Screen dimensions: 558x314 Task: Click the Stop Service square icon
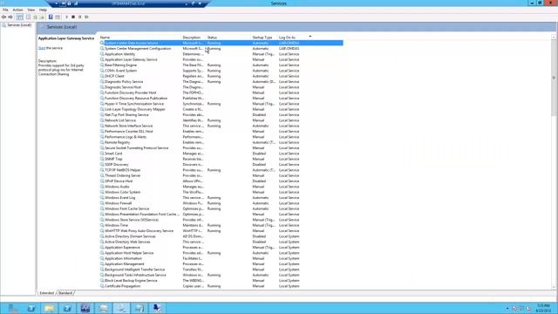[x=73, y=17]
